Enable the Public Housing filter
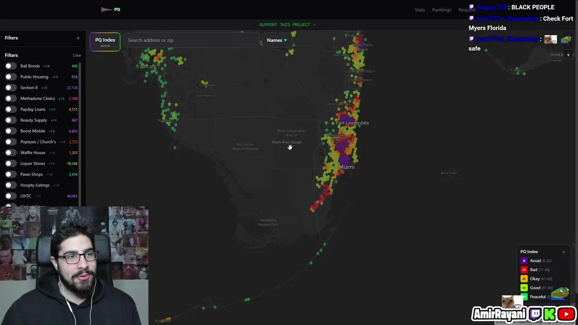This screenshot has height=325, width=578. tap(10, 77)
